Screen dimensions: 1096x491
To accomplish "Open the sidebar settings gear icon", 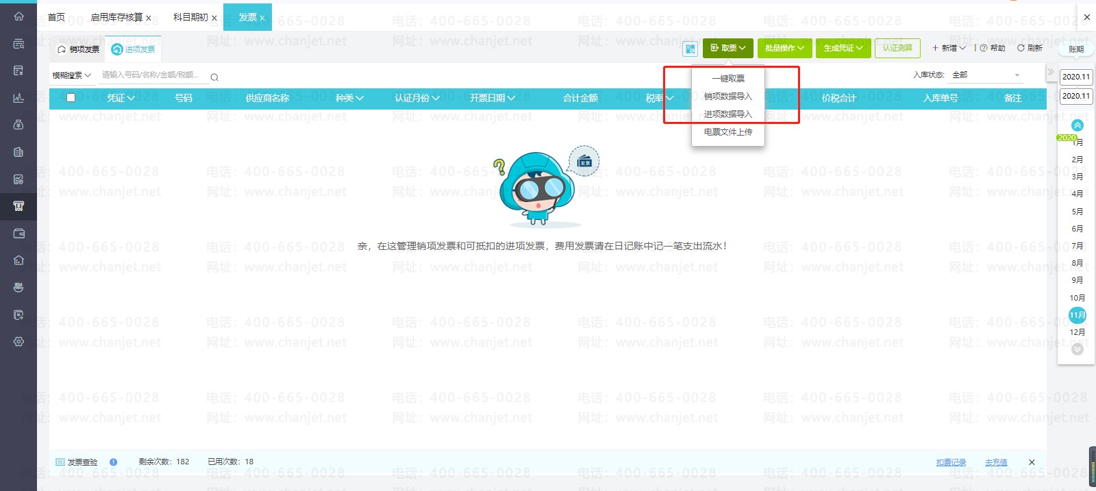I will pyautogui.click(x=18, y=342).
